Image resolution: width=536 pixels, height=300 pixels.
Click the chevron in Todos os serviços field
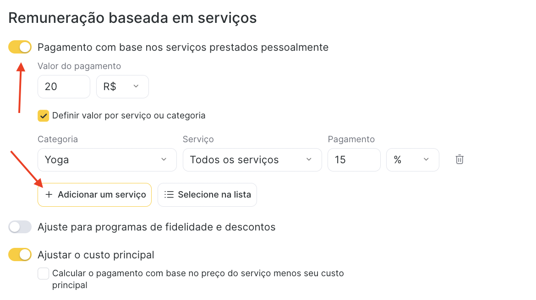pyautogui.click(x=309, y=160)
